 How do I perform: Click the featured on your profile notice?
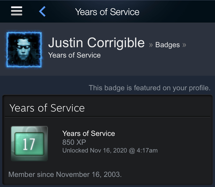150,88
